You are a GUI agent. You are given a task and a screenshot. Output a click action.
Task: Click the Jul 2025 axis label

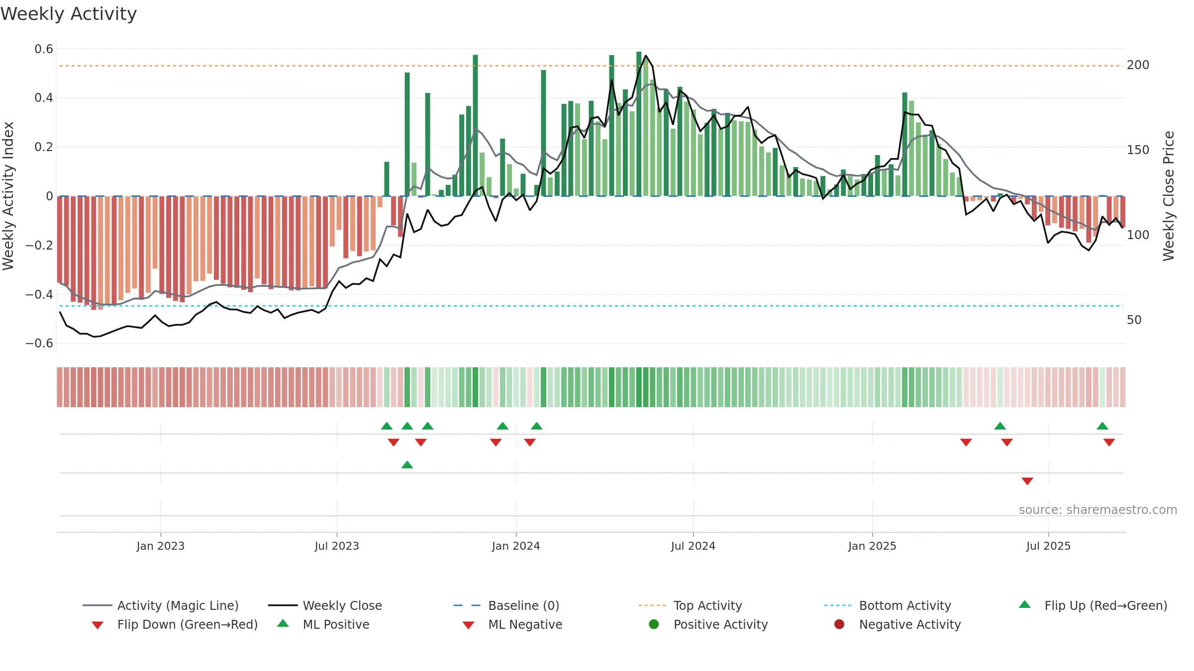click(x=1048, y=546)
